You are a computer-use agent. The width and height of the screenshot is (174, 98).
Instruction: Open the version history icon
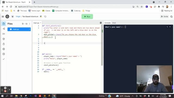[45, 17]
